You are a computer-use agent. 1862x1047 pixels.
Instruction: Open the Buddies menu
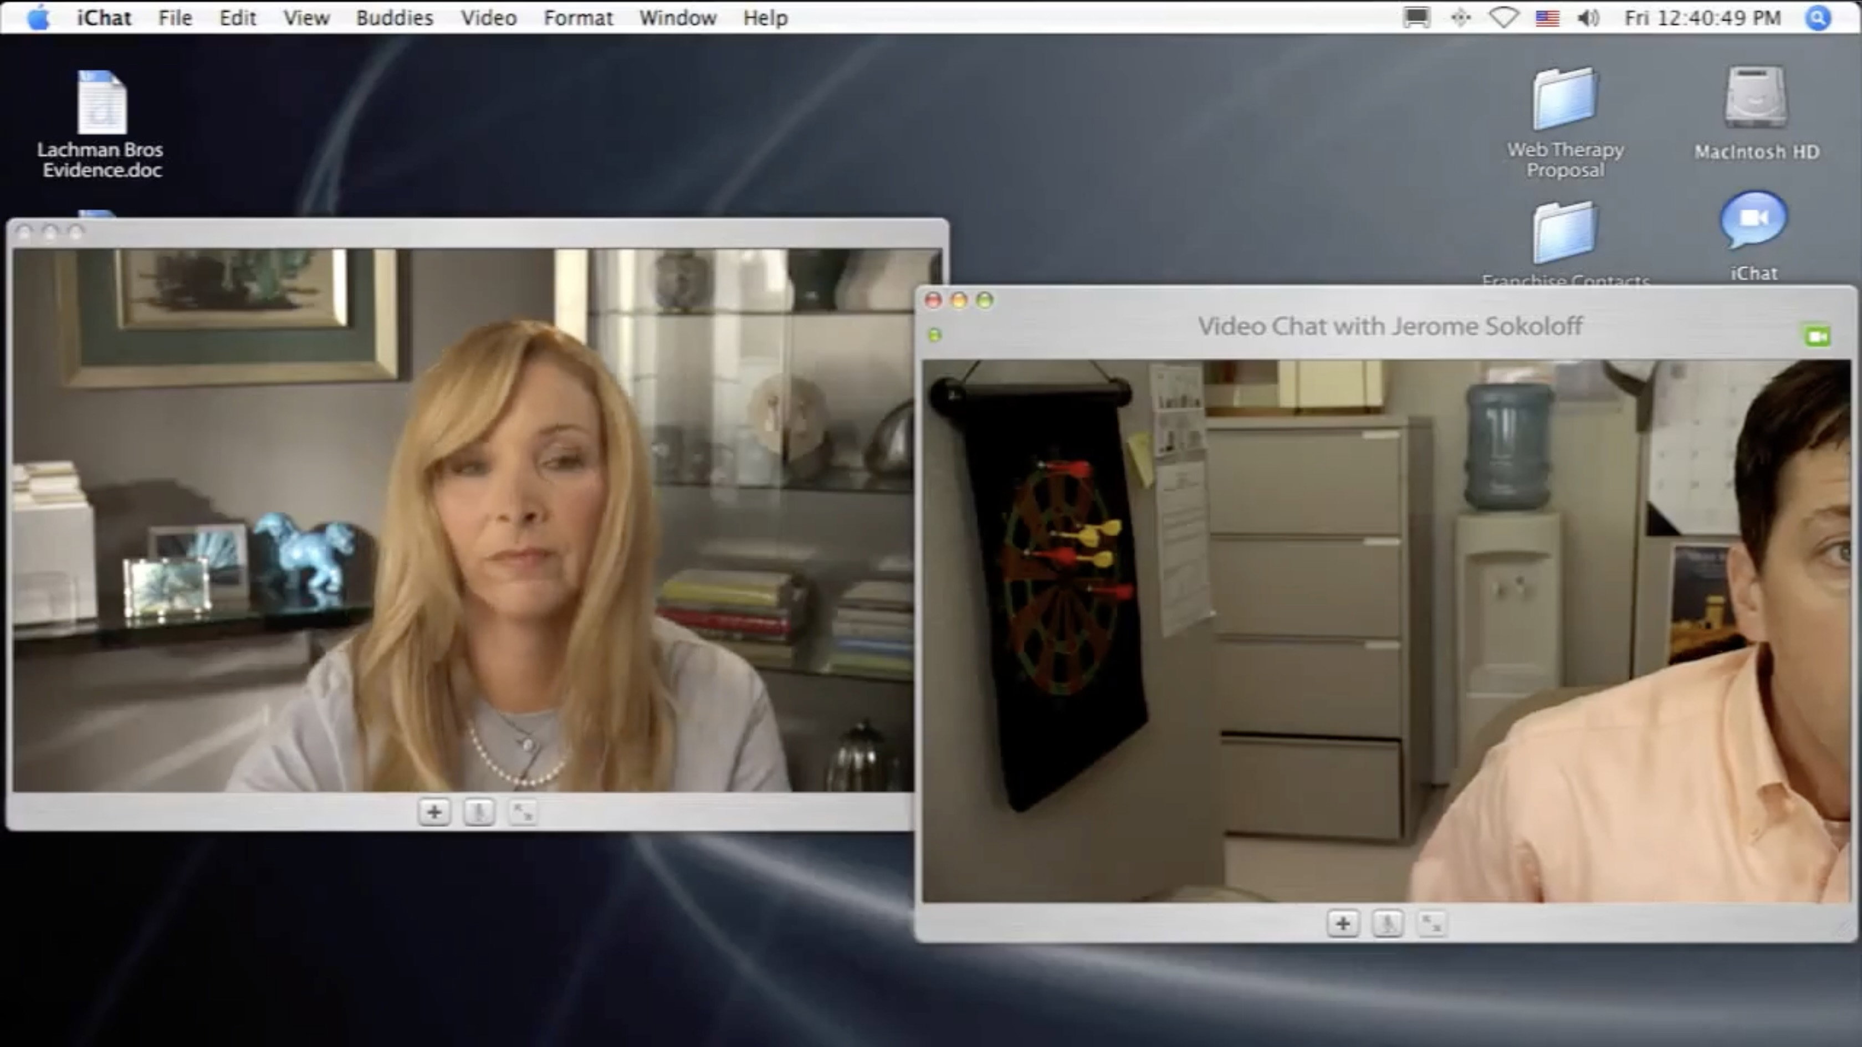(x=395, y=17)
